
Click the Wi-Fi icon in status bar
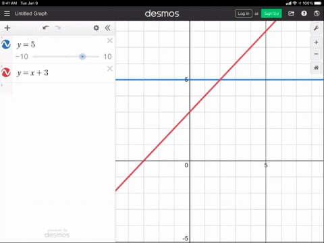(x=295, y=3)
